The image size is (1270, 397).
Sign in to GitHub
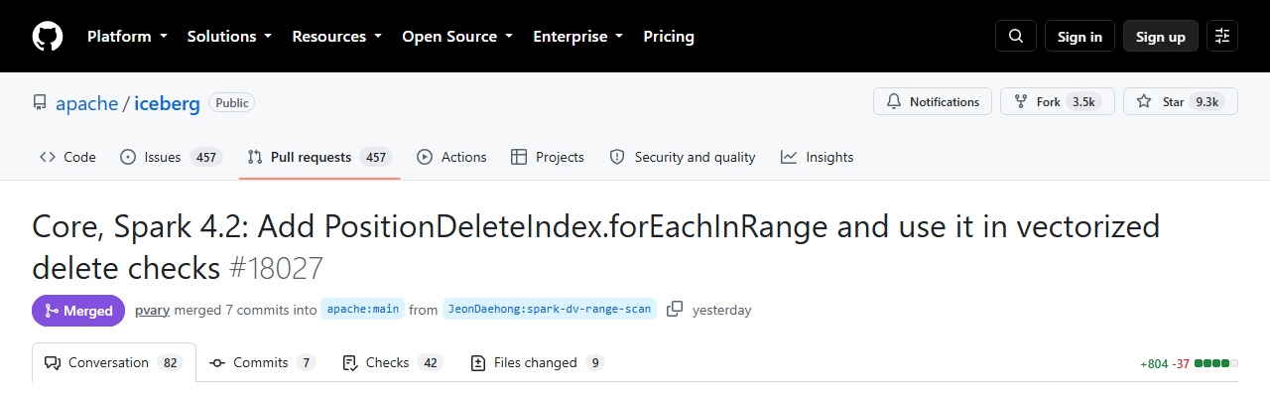pyautogui.click(x=1079, y=37)
